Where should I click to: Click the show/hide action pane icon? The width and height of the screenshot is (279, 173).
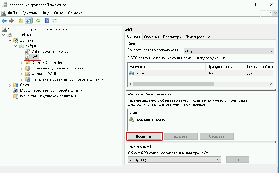tap(54, 21)
